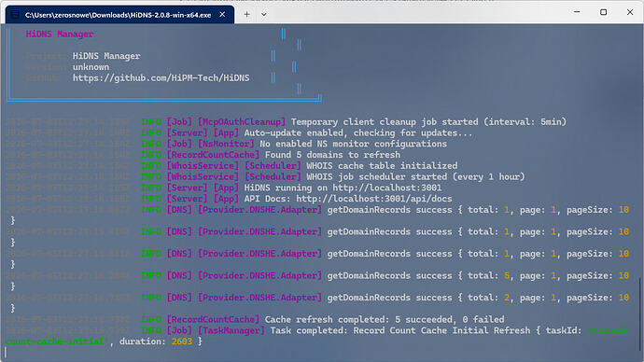Click 'Temporary client cleanup job started' text
The height and width of the screenshot is (362, 644).
[385, 122]
